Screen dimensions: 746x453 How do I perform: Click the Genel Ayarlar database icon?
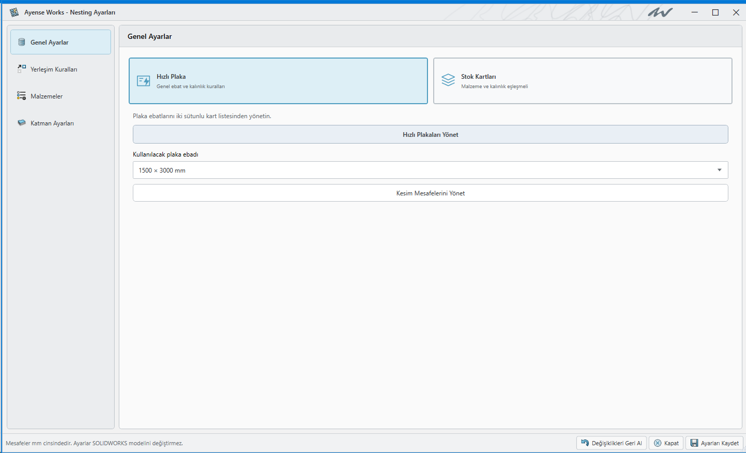[x=22, y=42]
